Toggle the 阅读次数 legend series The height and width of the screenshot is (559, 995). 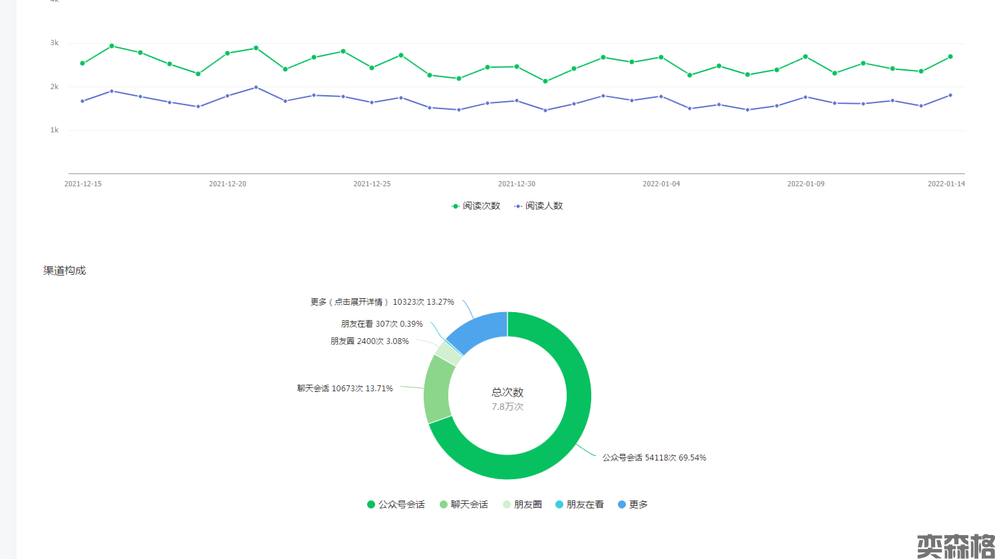[476, 206]
